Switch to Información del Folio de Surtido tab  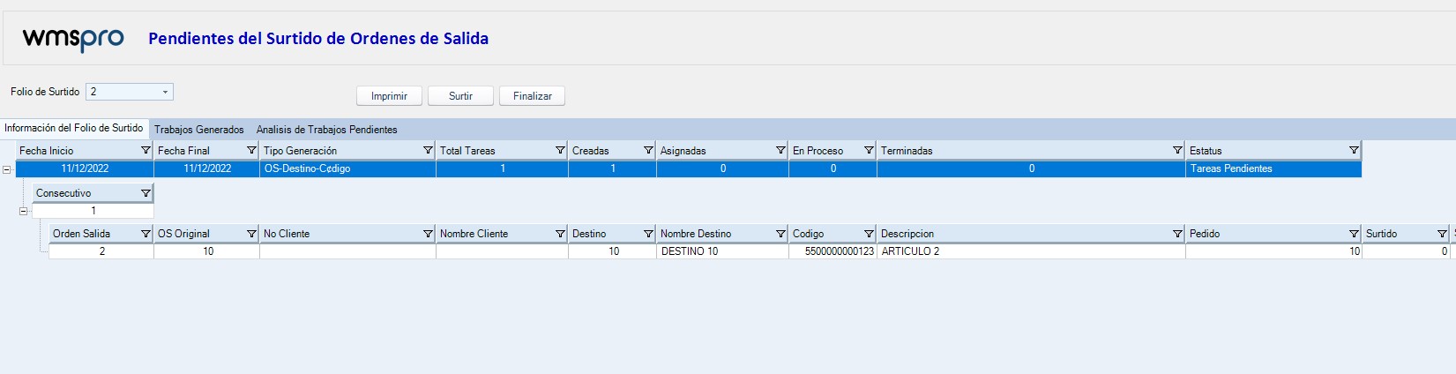click(74, 129)
